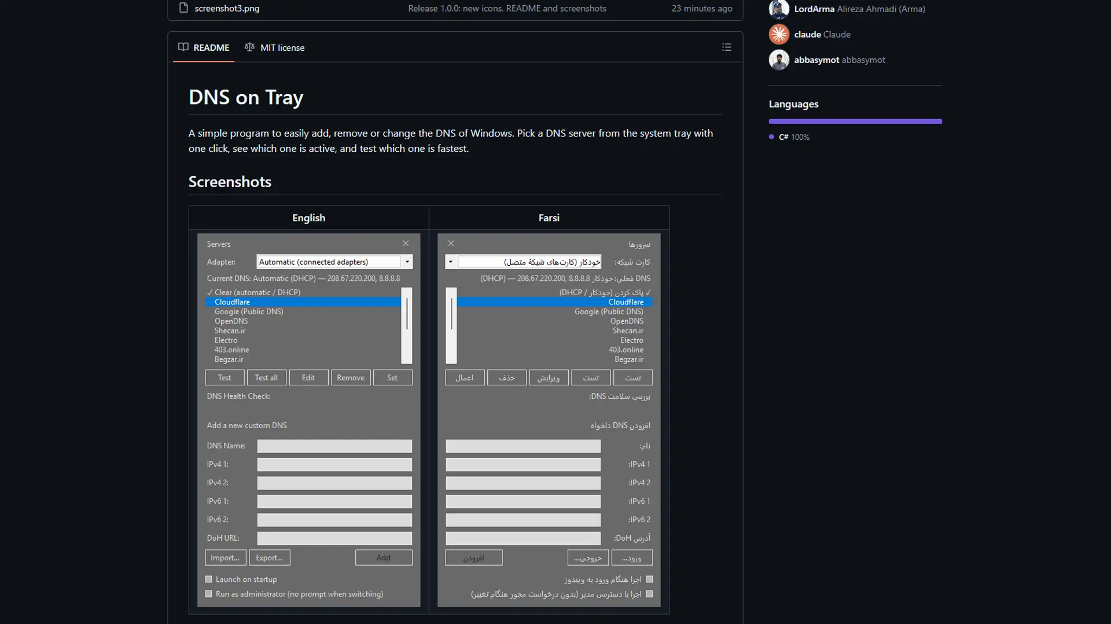
Task: Select 'Google (Public DNS)' in English server list
Action: 303,311
